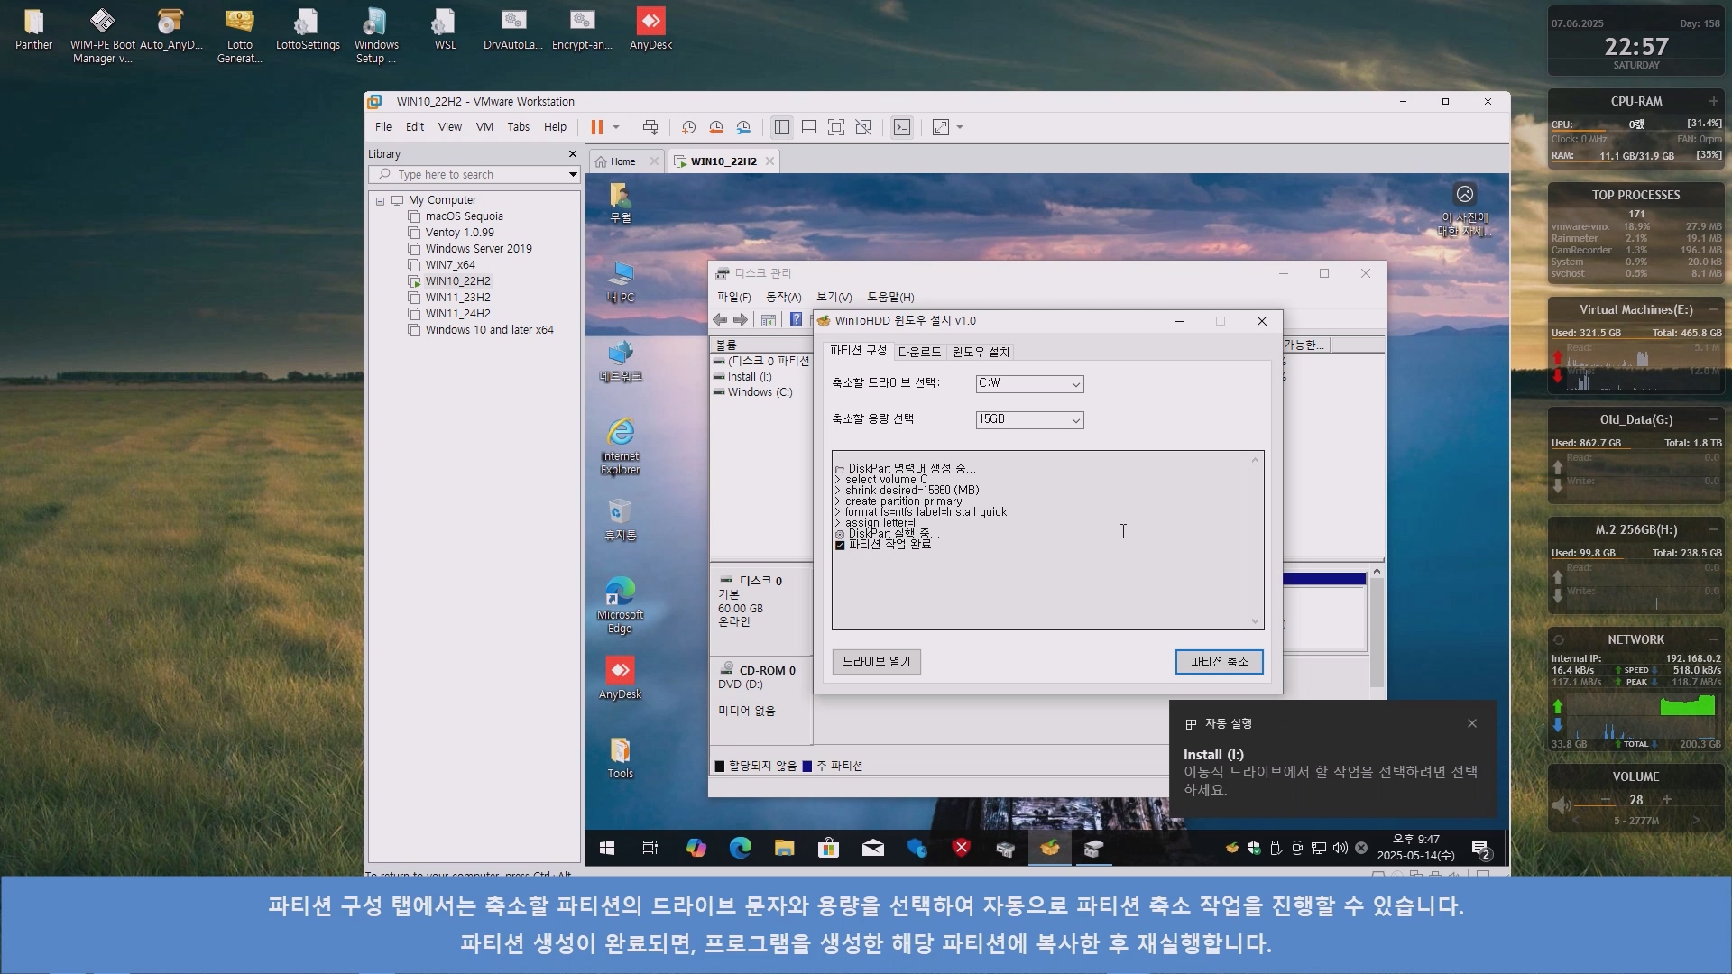Open guest notification center icon

tap(1481, 849)
